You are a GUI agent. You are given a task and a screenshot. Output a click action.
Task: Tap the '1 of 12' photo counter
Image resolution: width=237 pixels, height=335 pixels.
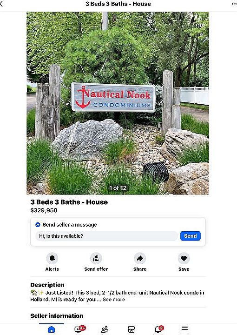click(x=118, y=188)
